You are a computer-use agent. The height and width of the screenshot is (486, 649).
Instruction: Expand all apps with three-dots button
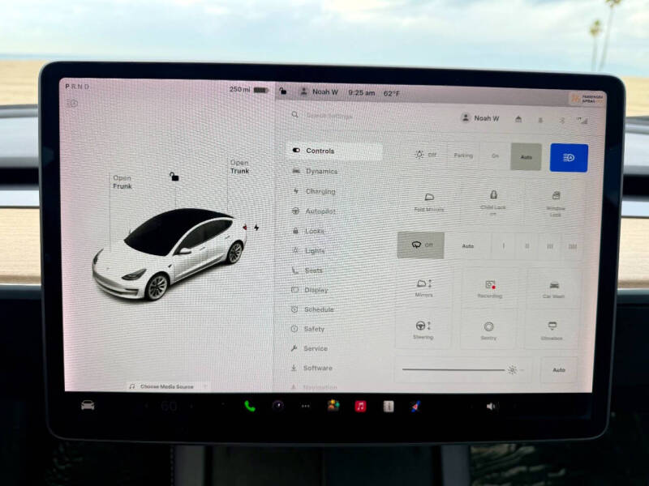click(305, 406)
